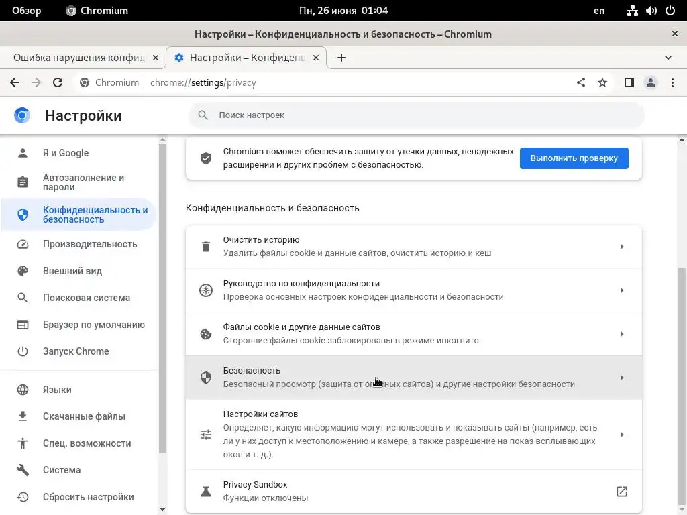This screenshot has height=515, width=687.
Task: Open the Chromium three-dot menu
Action: (672, 82)
